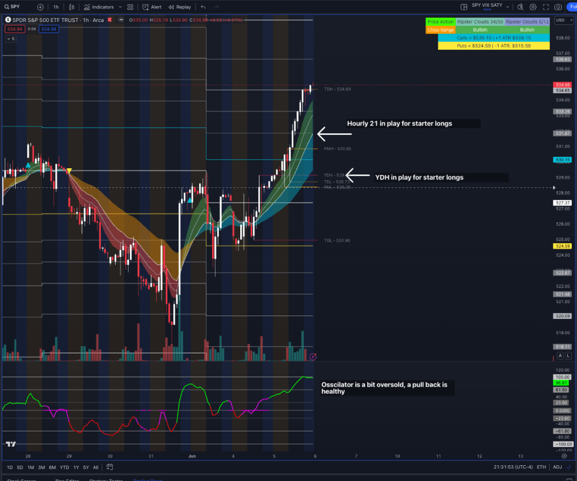Open quick search icon in toolbar

coord(519,7)
